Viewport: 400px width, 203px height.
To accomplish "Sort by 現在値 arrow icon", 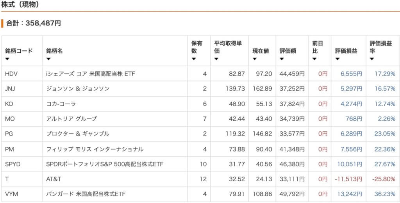I will [x=255, y=59].
